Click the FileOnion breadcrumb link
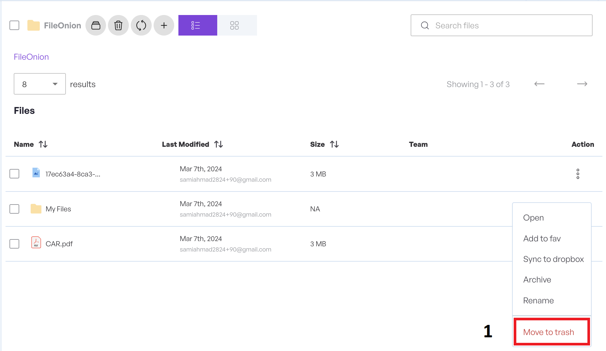The image size is (606, 351). pyautogui.click(x=31, y=57)
